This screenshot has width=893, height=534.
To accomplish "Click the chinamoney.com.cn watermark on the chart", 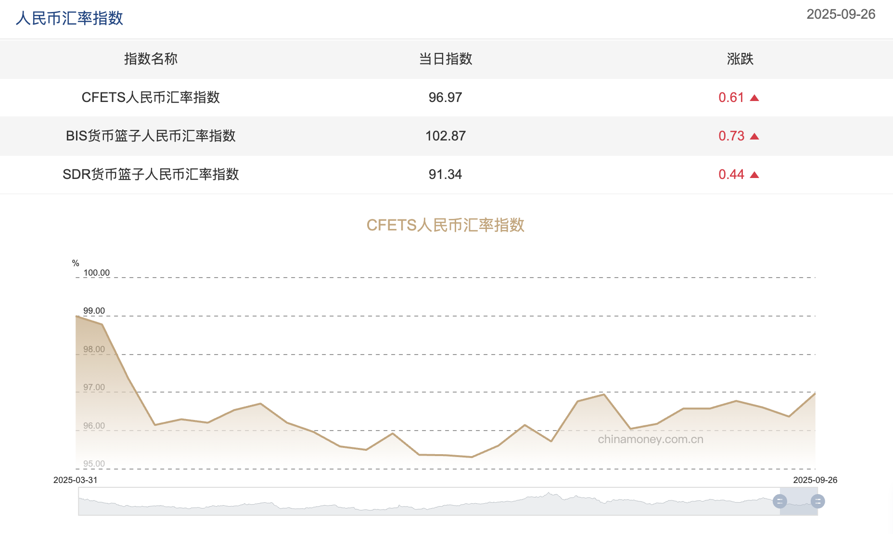I will click(651, 439).
